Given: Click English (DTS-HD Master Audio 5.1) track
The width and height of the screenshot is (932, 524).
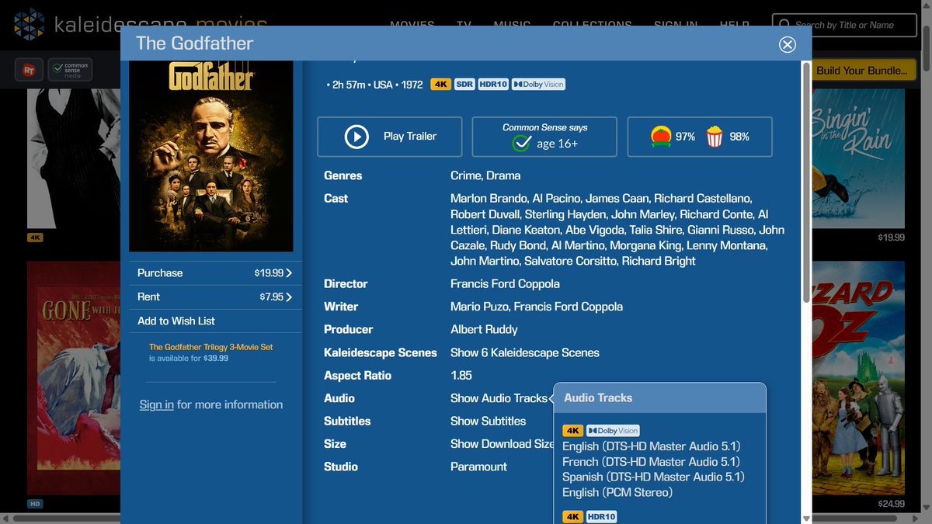Looking at the screenshot, I should point(652,446).
